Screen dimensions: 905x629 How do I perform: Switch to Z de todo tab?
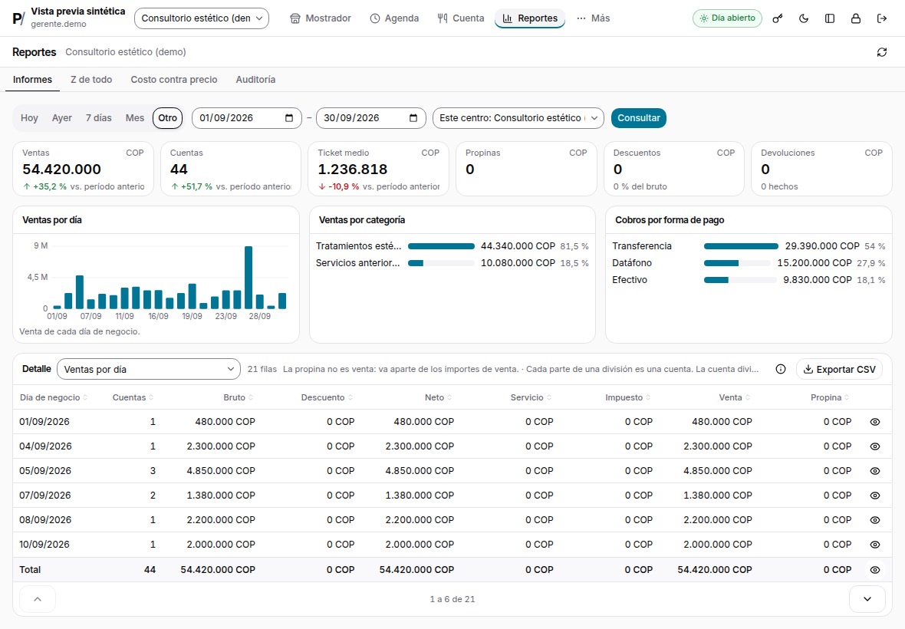[x=91, y=80]
